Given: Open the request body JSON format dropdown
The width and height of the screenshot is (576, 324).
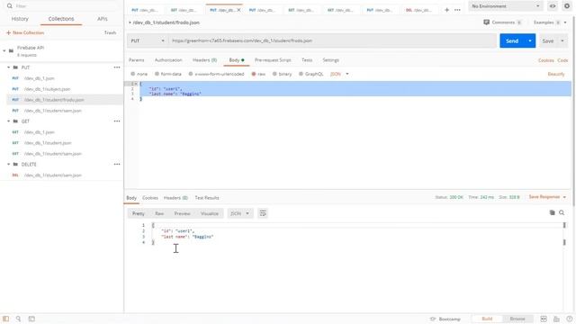Looking at the screenshot, I should tap(339, 74).
